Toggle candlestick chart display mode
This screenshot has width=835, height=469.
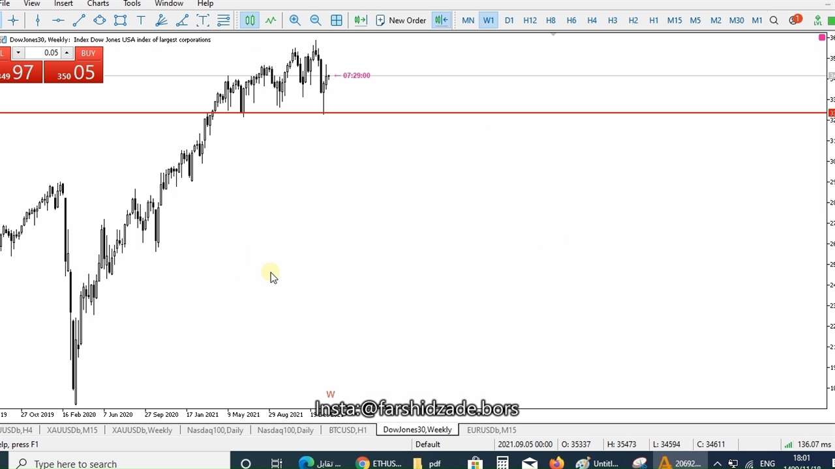[250, 20]
